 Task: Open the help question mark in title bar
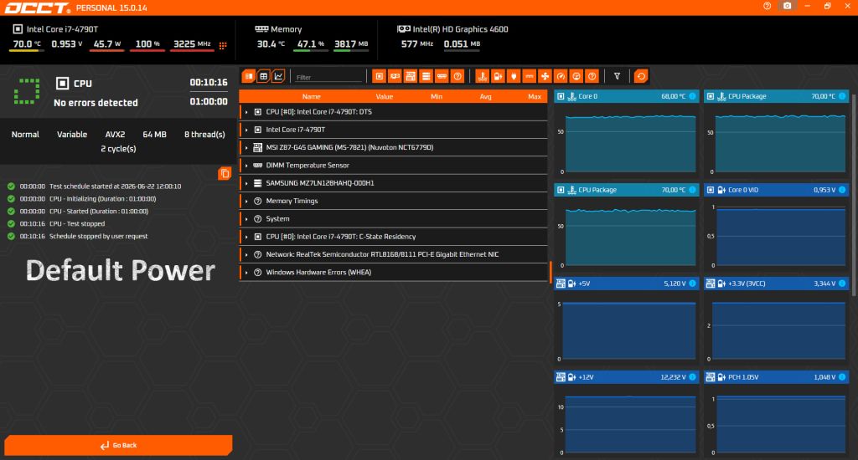(x=768, y=6)
